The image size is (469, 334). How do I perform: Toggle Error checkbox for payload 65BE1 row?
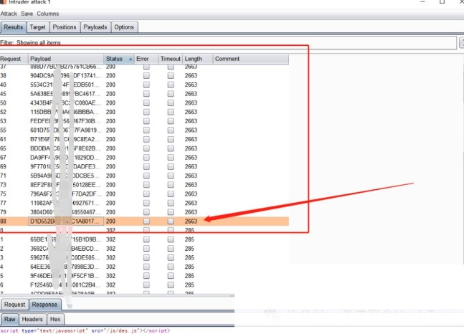click(146, 240)
